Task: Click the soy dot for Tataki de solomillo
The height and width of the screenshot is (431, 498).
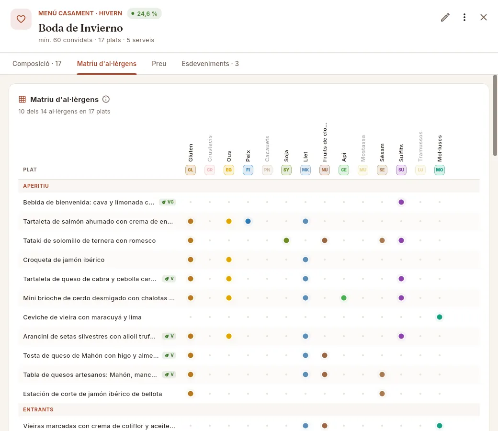Action: click(286, 240)
